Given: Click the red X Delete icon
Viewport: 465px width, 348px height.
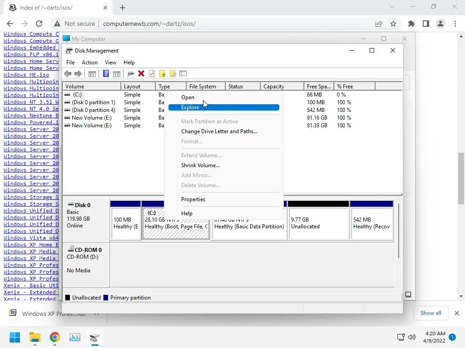Looking at the screenshot, I should [x=141, y=74].
